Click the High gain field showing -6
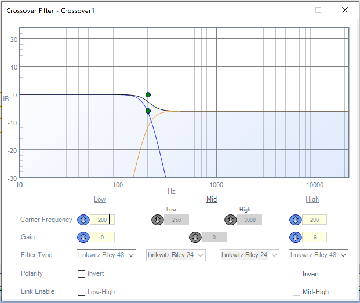The height and width of the screenshot is (303, 360). 314,237
